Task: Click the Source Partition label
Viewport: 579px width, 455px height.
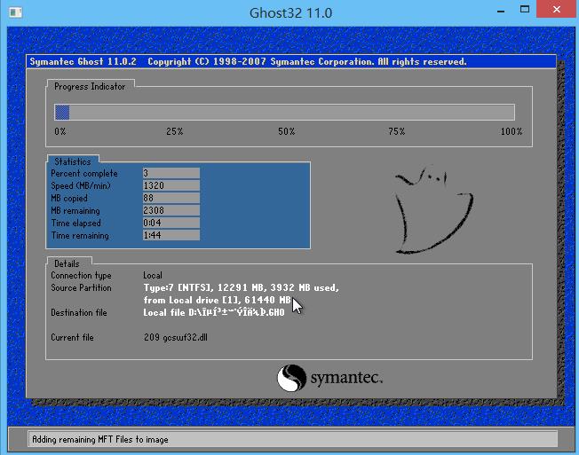Action: [81, 287]
